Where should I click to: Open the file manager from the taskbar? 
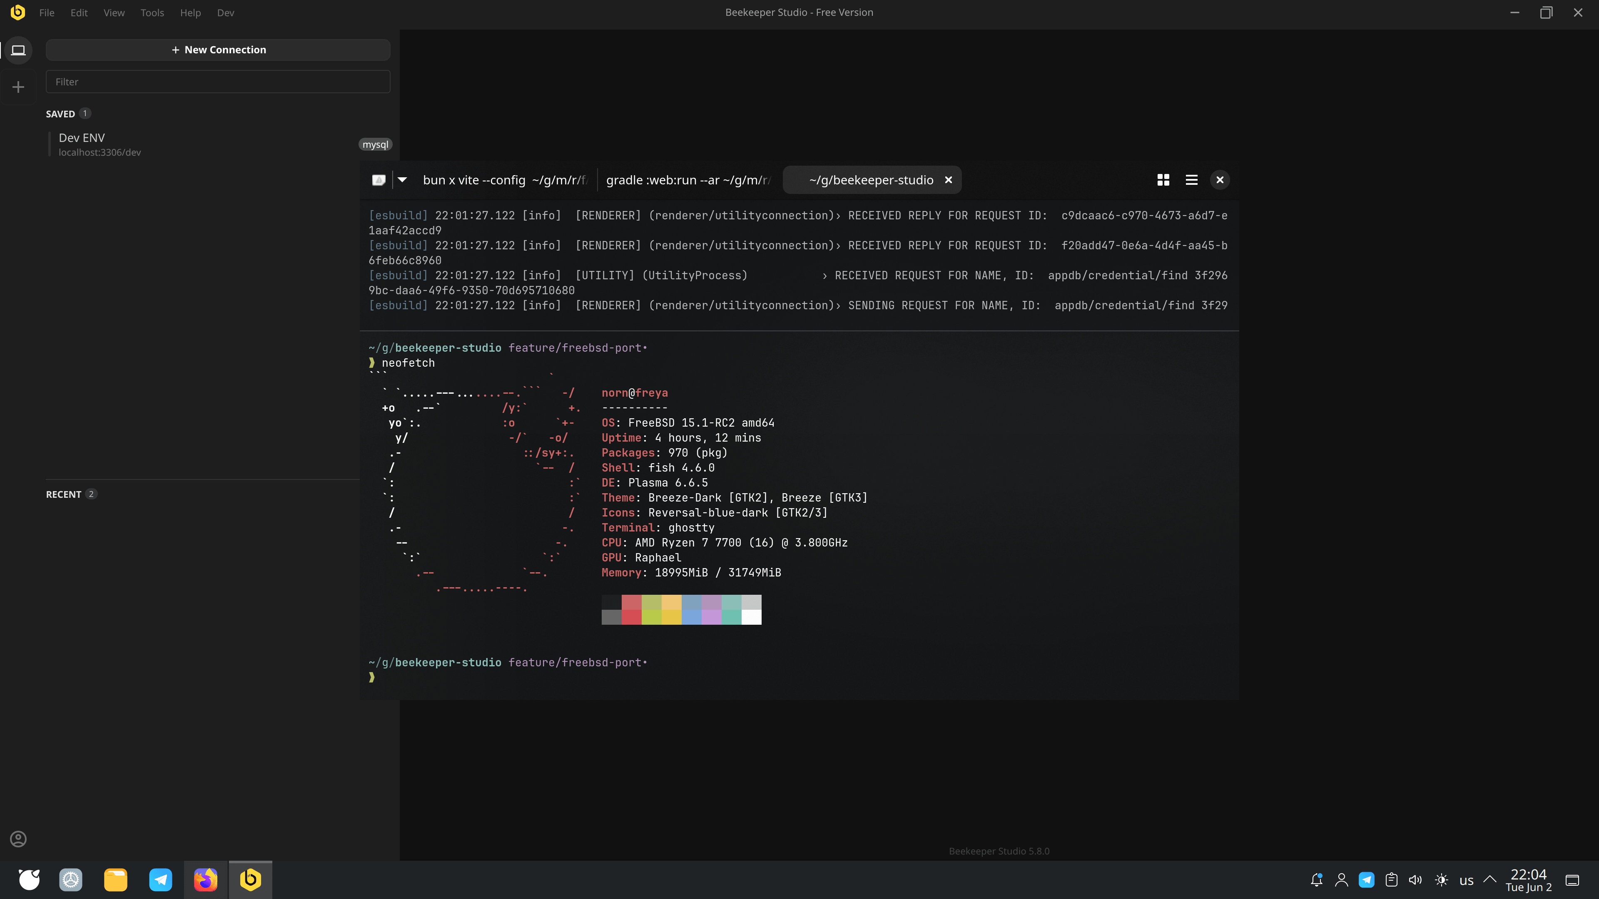[x=115, y=879]
